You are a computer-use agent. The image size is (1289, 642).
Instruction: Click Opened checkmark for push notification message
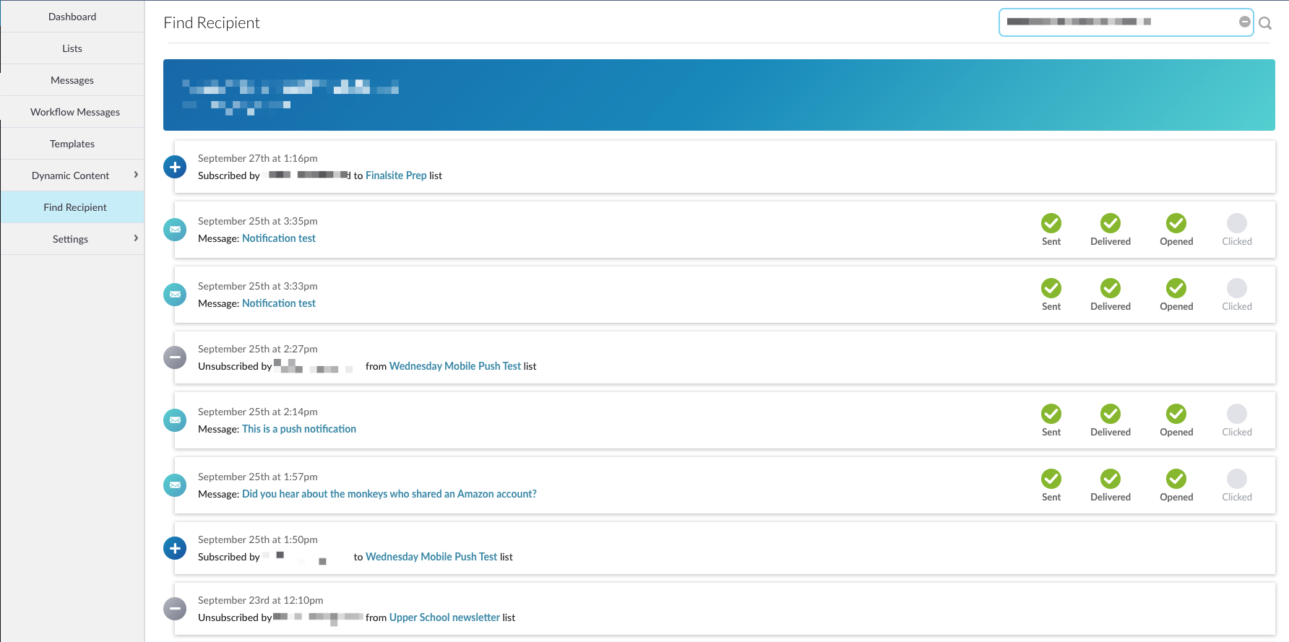[x=1176, y=414]
